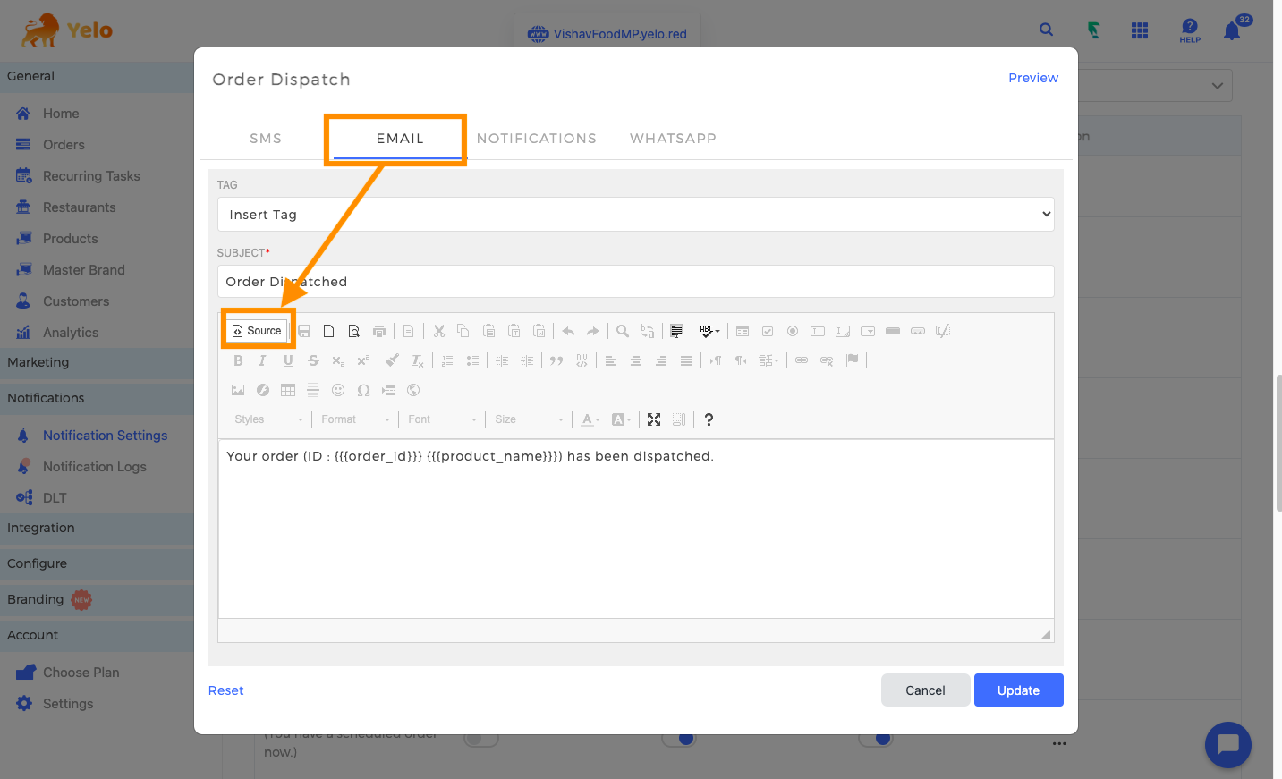The image size is (1282, 779).
Task: Click the Preview document icon in the toolbar
Action: click(x=354, y=331)
